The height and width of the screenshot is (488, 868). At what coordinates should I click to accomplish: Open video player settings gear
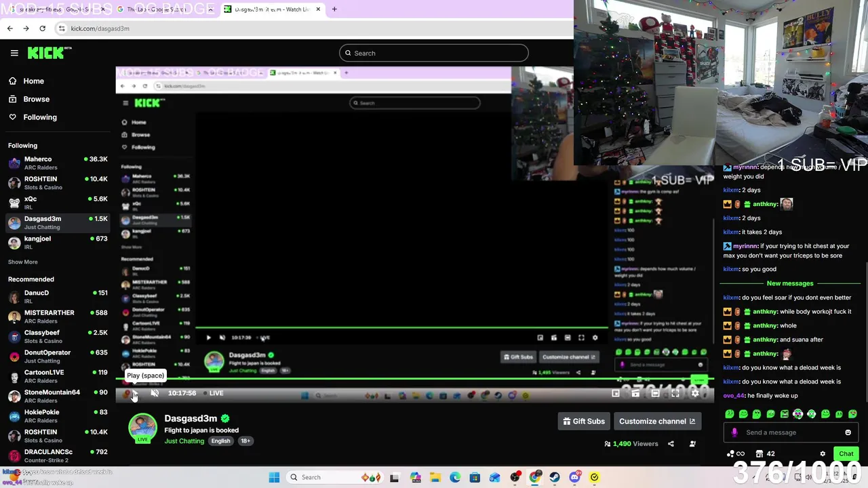[x=695, y=393]
